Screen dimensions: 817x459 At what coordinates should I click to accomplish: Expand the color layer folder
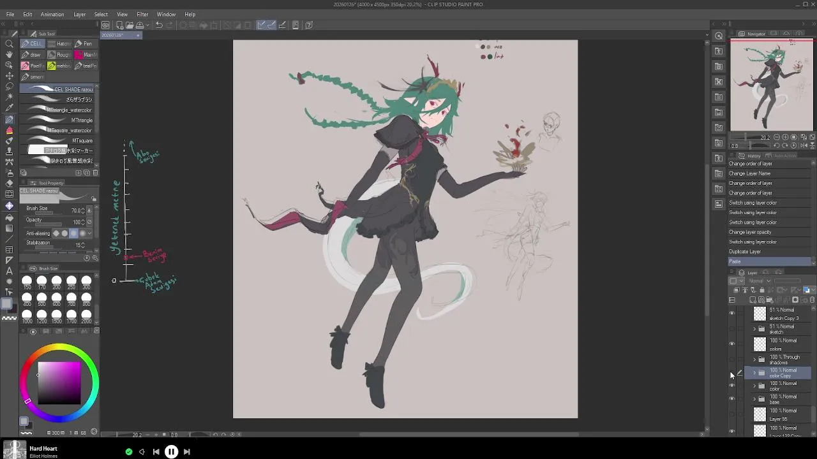pos(754,386)
